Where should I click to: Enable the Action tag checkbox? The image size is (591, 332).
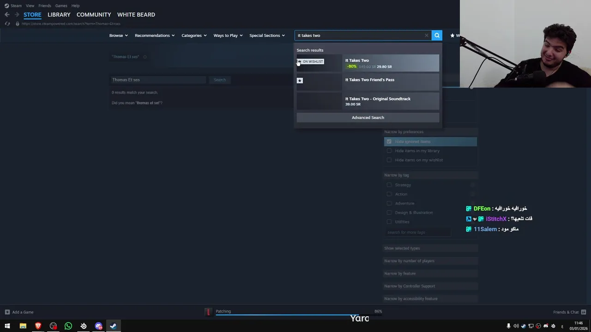[389, 194]
